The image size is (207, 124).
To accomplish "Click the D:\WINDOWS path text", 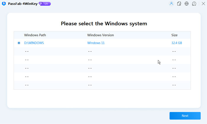I will click(34, 43).
